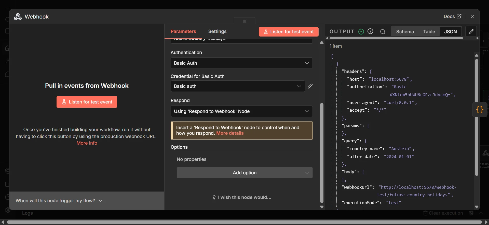Screen dimensions: 489x225
Task: Click the "localhost:5678" host value
Action: pos(389,79)
